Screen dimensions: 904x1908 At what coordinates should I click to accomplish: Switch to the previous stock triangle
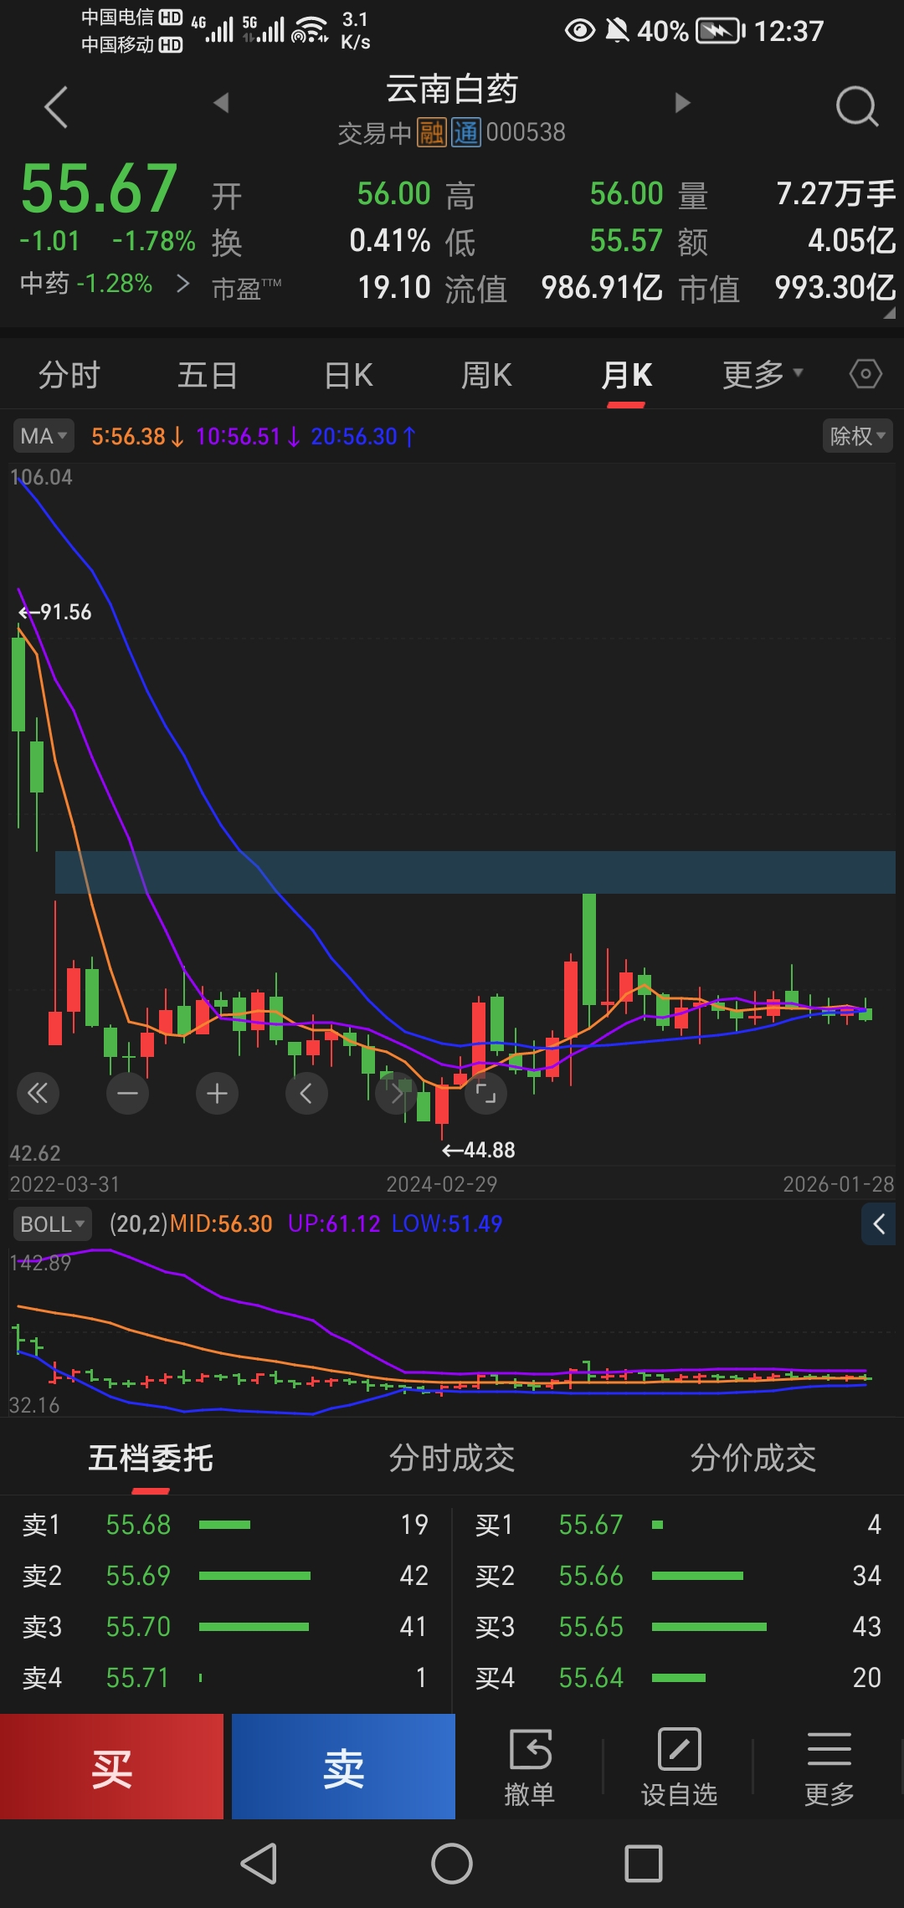pyautogui.click(x=221, y=103)
